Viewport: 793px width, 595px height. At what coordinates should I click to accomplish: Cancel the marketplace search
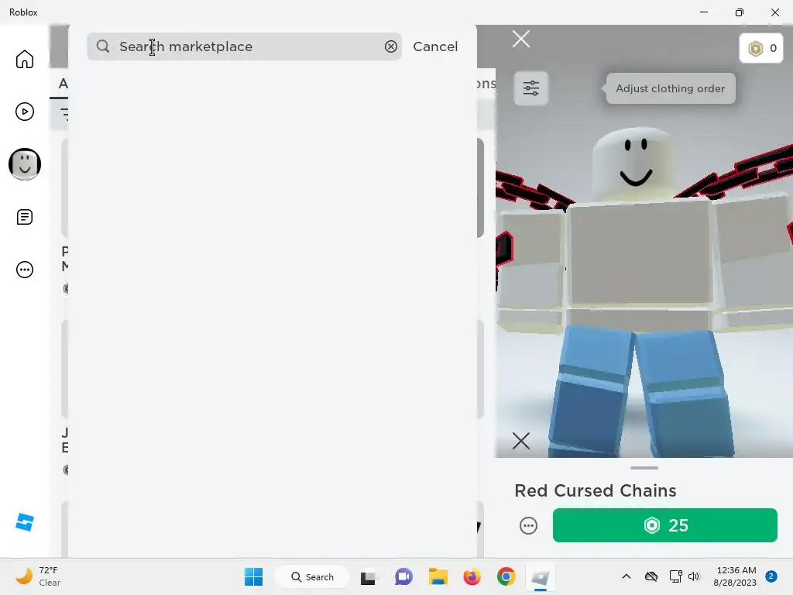pos(435,46)
